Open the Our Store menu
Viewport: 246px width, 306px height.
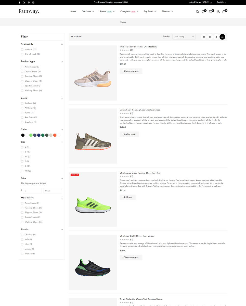point(88,11)
